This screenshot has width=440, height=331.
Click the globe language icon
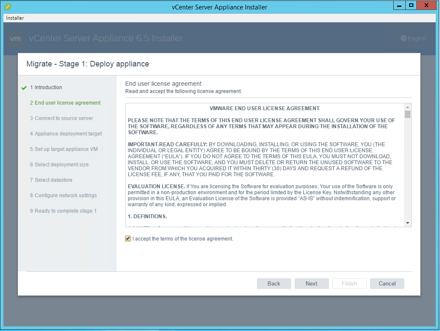[x=403, y=39]
